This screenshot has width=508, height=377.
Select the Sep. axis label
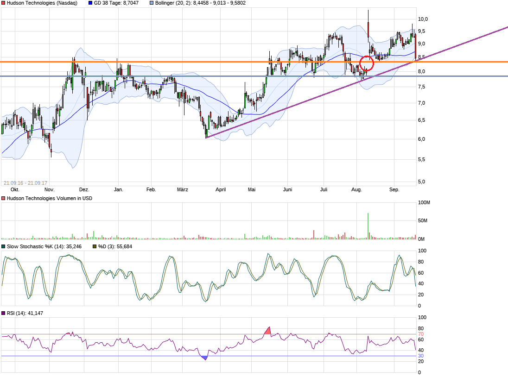click(x=394, y=189)
